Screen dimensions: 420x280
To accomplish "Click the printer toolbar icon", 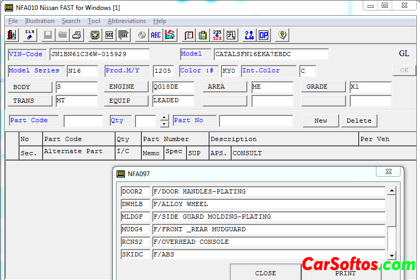I will click(x=77, y=35).
